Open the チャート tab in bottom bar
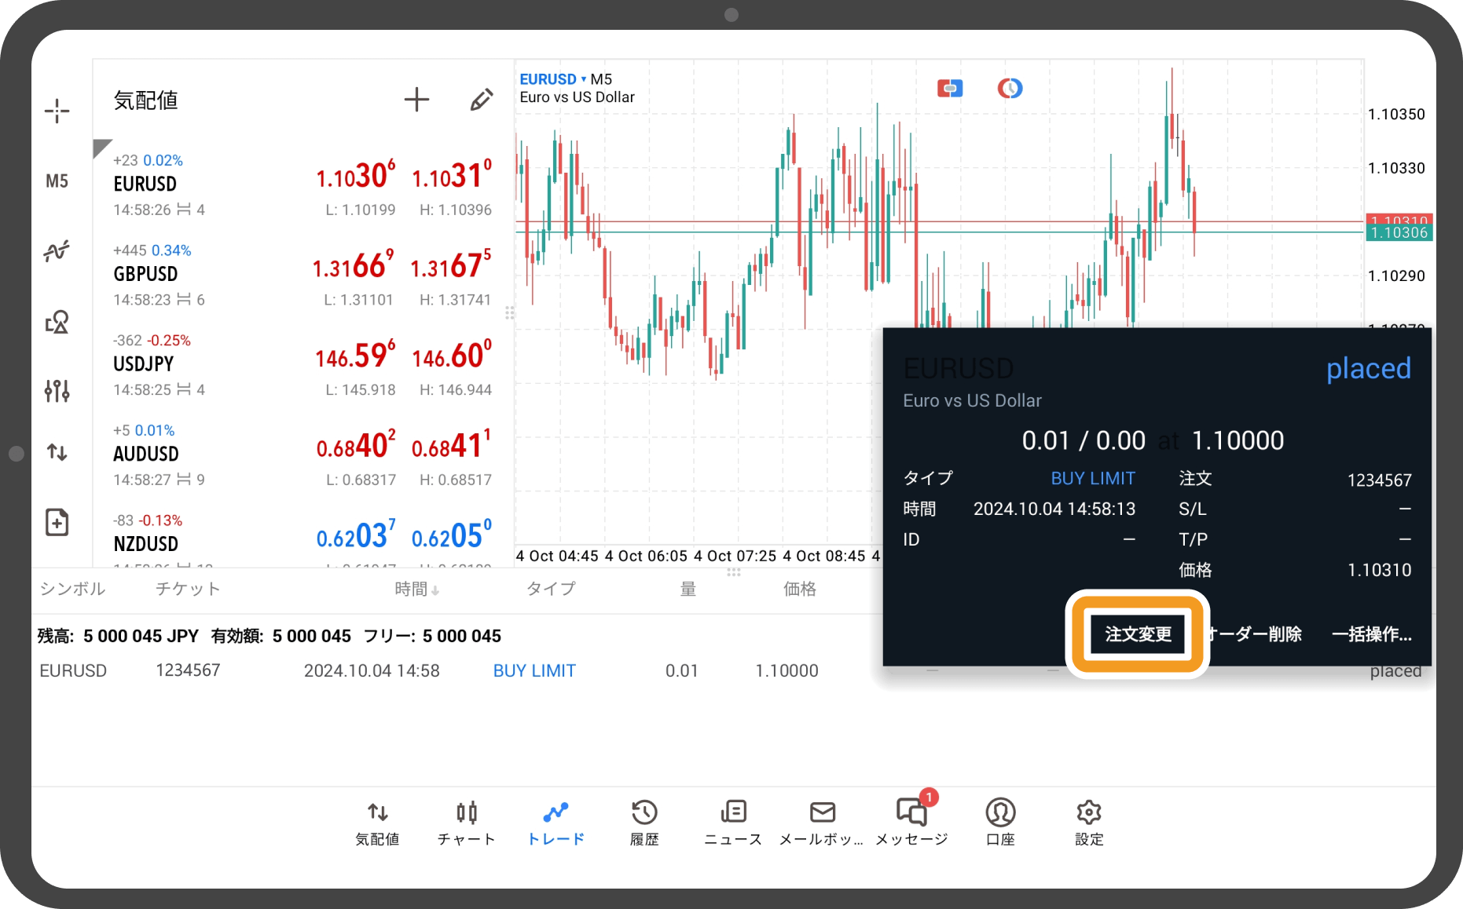Viewport: 1463px width, 909px height. 467,823
